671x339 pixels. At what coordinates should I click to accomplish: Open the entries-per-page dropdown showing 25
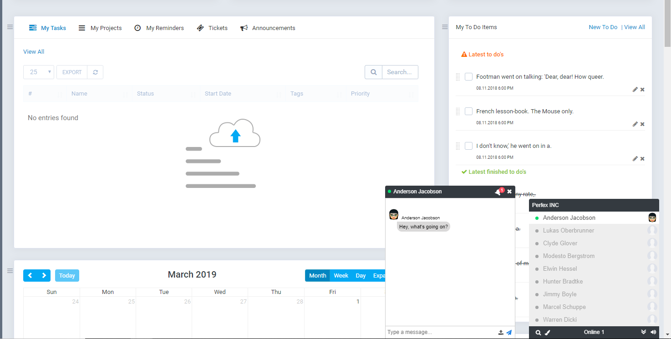coord(38,72)
